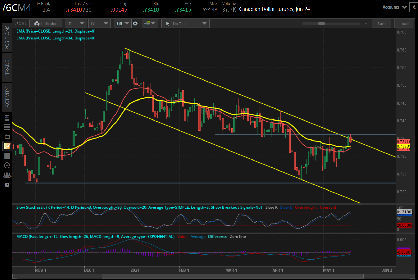Open the 1D timeframe dropdown
Screen dimensions: 418x280
pos(76,23)
